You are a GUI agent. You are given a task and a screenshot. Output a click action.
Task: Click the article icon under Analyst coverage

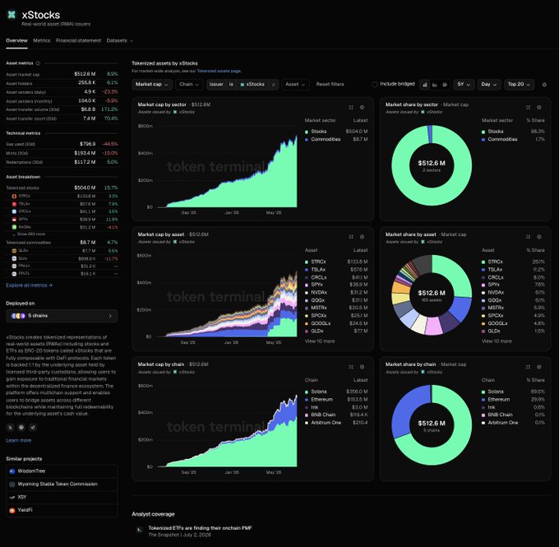[139, 531]
